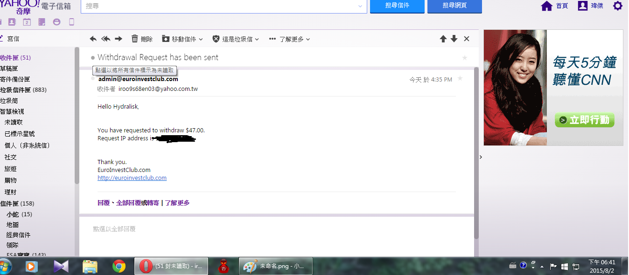Delete this email with trash icon
The image size is (629, 275).
pos(142,39)
